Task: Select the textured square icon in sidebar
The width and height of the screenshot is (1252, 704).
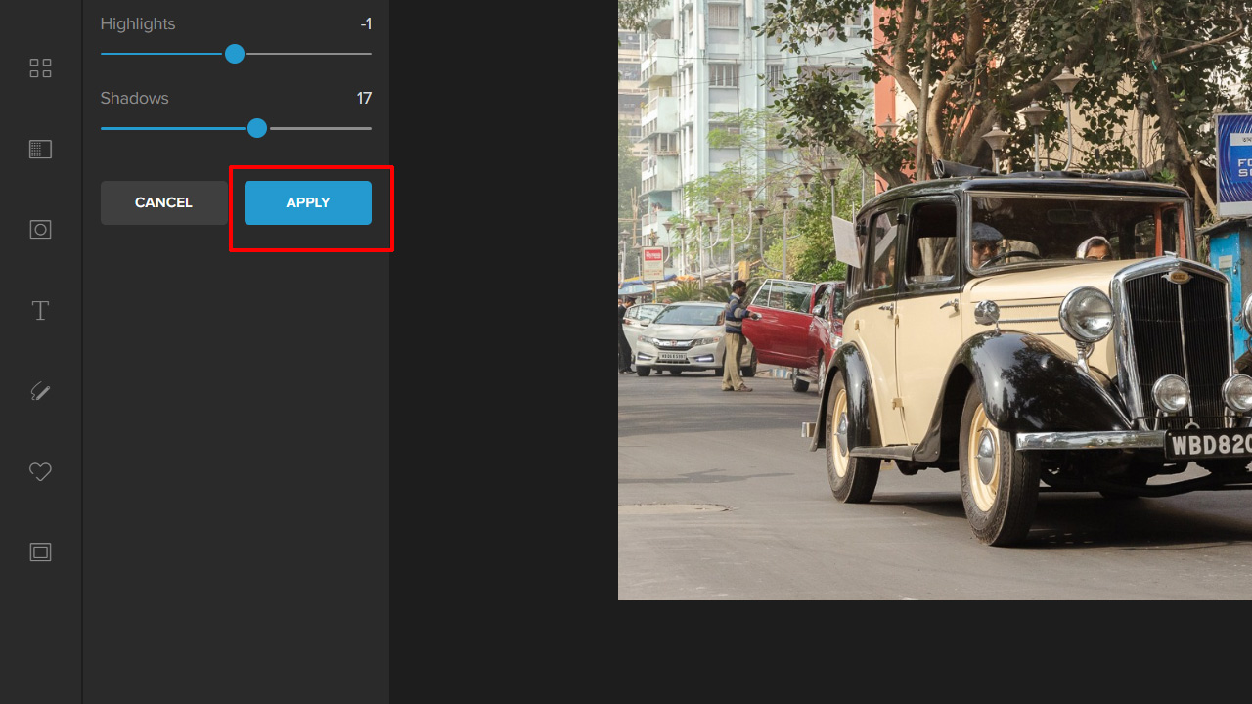Action: pyautogui.click(x=40, y=150)
